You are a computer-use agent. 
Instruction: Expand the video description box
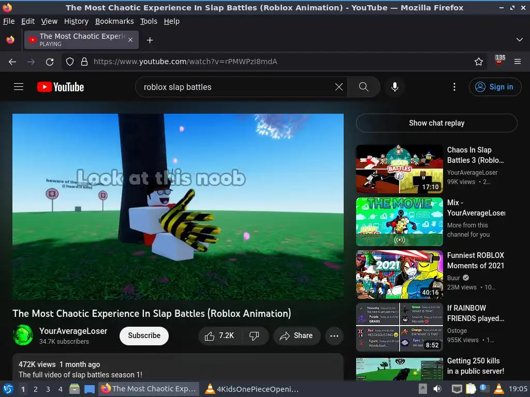[178, 368]
